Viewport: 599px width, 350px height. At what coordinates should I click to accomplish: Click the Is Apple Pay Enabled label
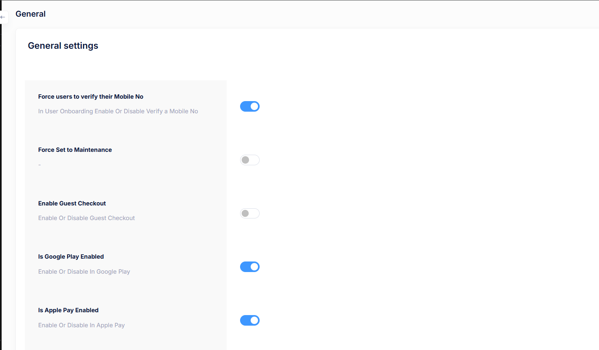point(68,310)
